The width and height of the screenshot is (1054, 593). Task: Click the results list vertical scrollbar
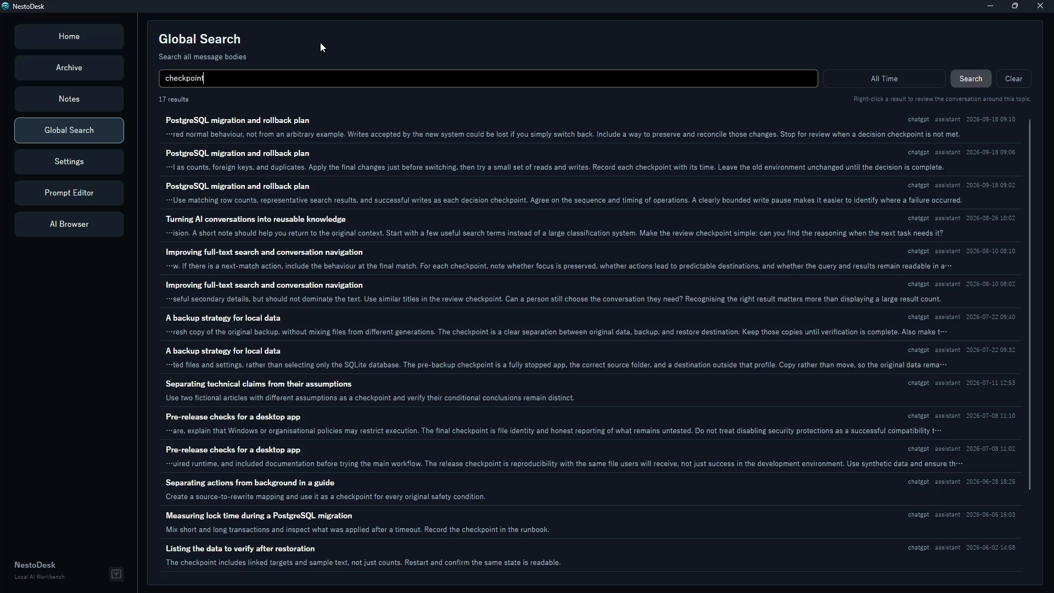[1030, 305]
